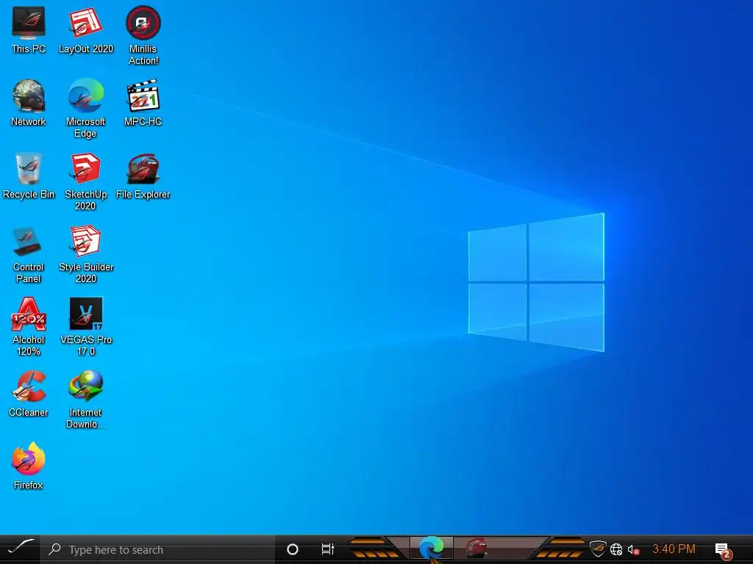
Task: Select the This PC desktop icon
Action: (x=29, y=30)
